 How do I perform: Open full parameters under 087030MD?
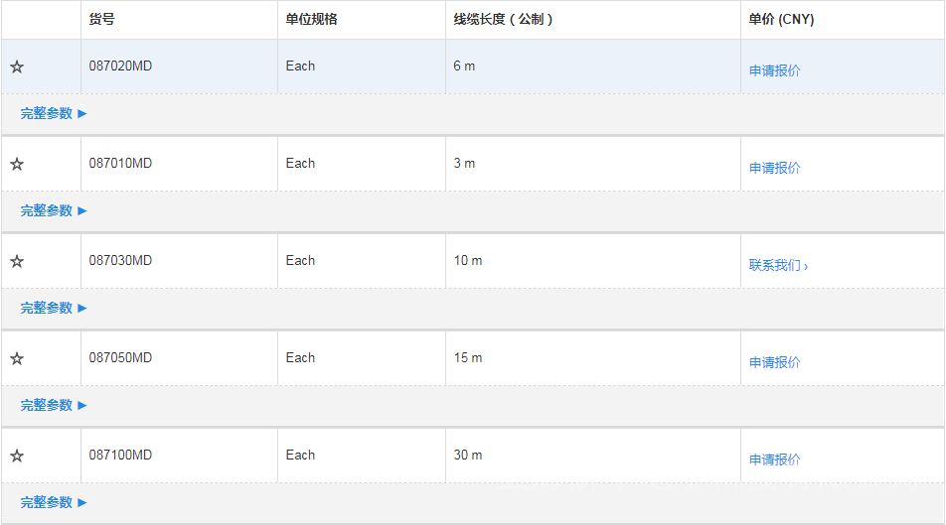[54, 308]
